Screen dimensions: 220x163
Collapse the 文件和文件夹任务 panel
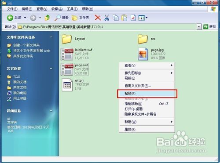point(51,37)
